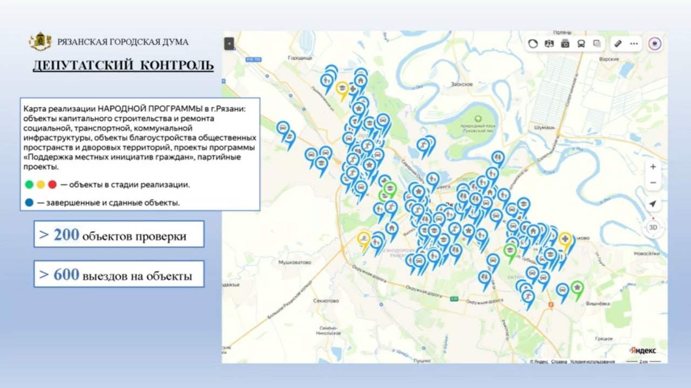
Task: Click map label 'Городище'
Action: click(300, 57)
